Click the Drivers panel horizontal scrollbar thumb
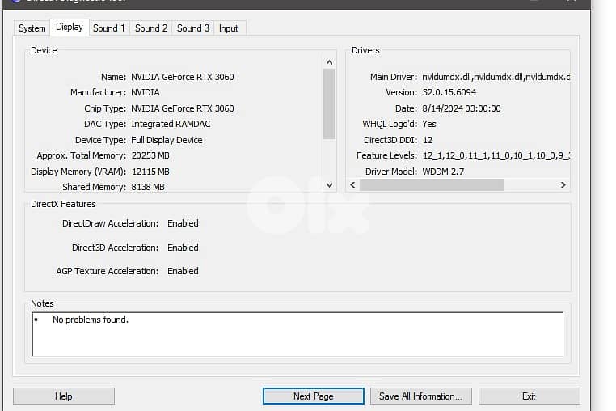The image size is (616, 411). pos(432,184)
